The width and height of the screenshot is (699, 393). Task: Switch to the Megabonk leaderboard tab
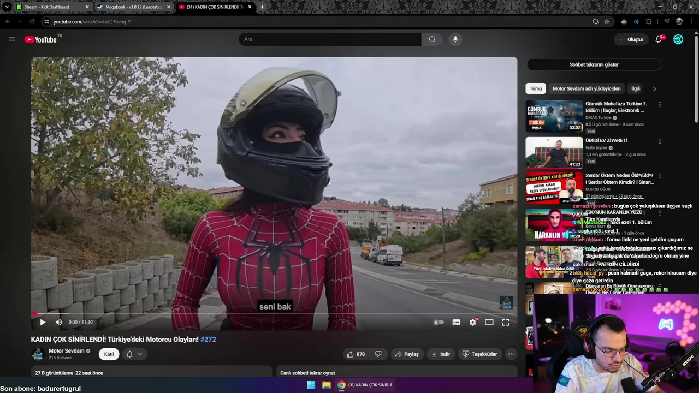[x=134, y=7]
